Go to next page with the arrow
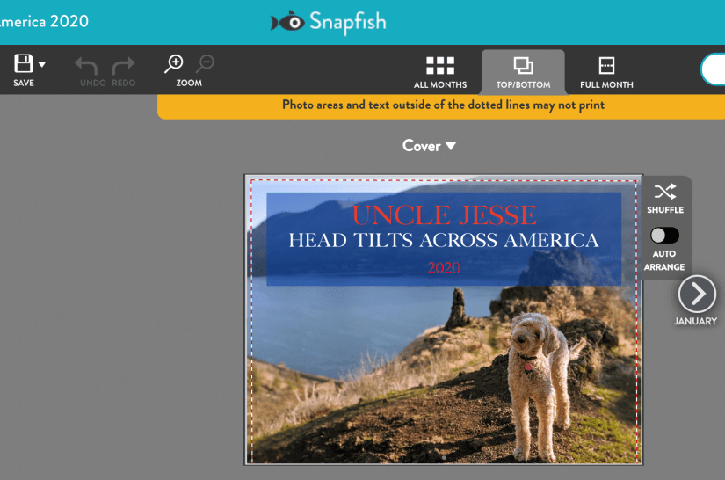The height and width of the screenshot is (480, 725). click(697, 294)
